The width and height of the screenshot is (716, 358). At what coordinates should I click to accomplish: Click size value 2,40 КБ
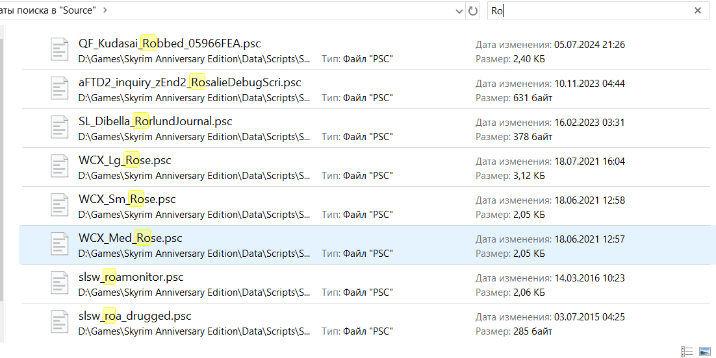pyautogui.click(x=529, y=59)
